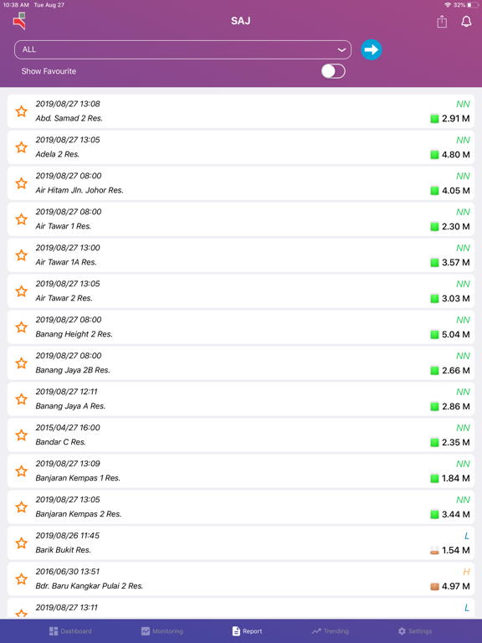
Task: Select Air Hitam Jln. Johor Res.
Action: click(241, 183)
